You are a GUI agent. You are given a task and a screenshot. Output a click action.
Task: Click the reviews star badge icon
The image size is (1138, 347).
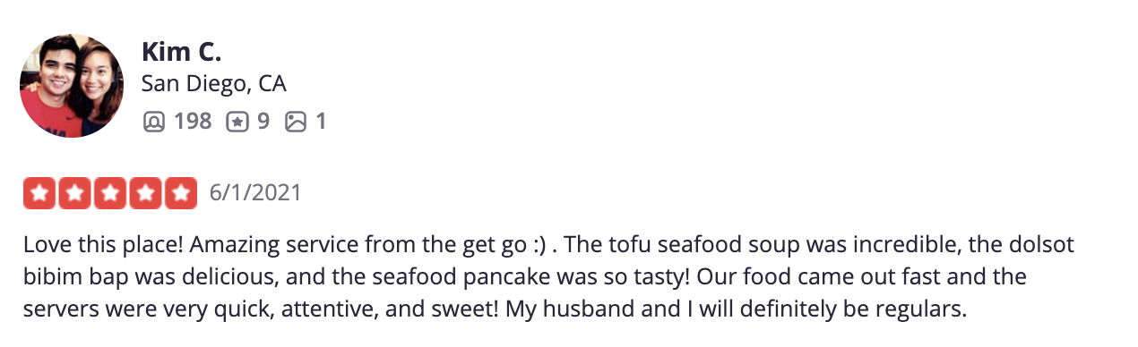pyautogui.click(x=237, y=121)
